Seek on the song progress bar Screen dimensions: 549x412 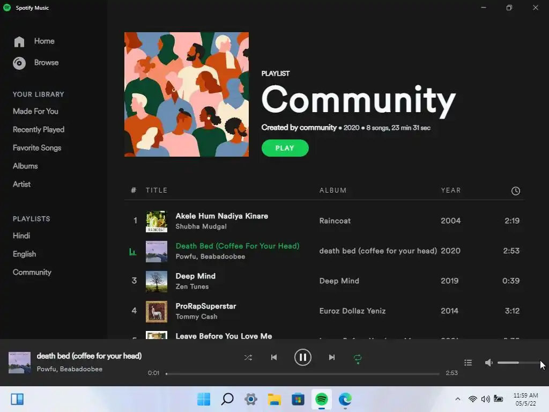point(302,374)
